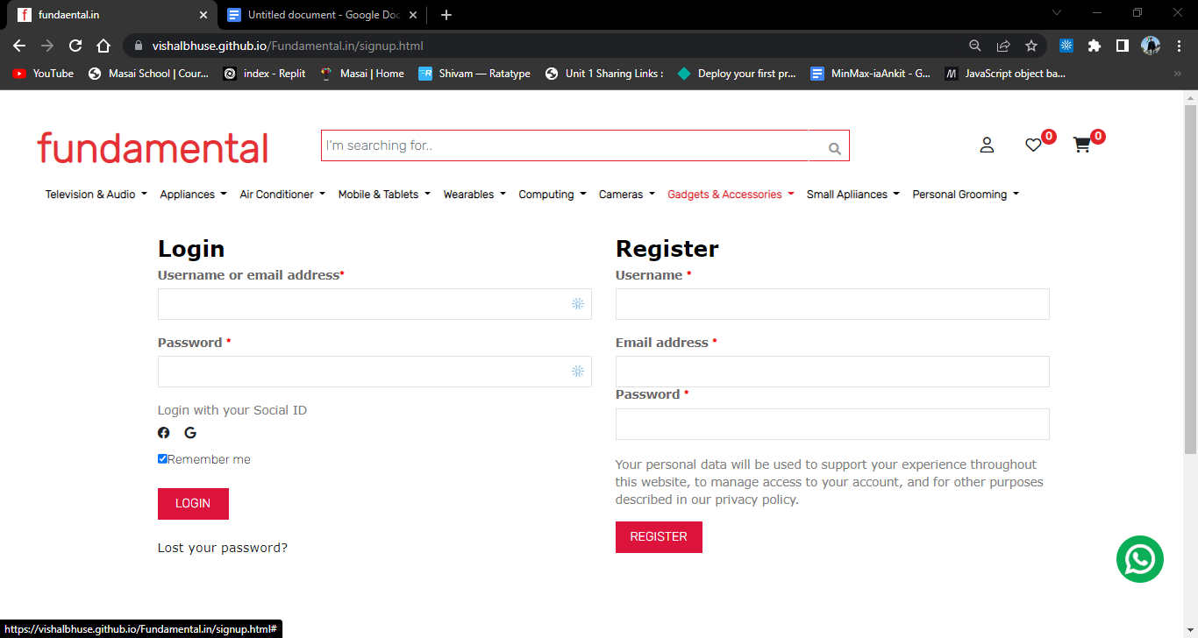This screenshot has width=1198, height=638.
Task: Click the browser reload icon
Action: 75,46
